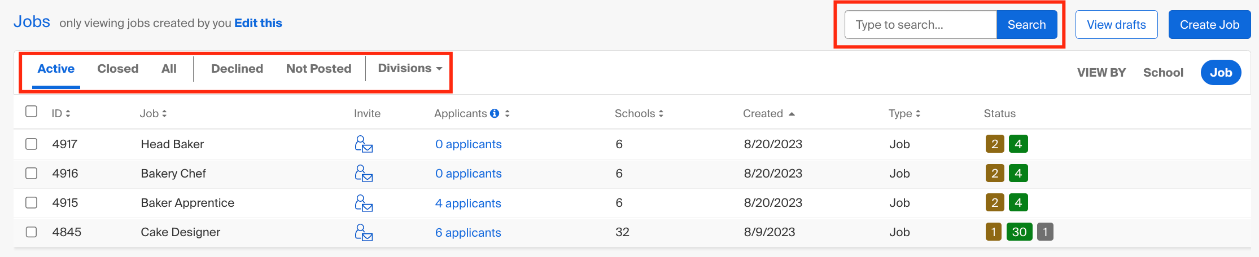Send invite for Cake Designer job

pyautogui.click(x=364, y=232)
